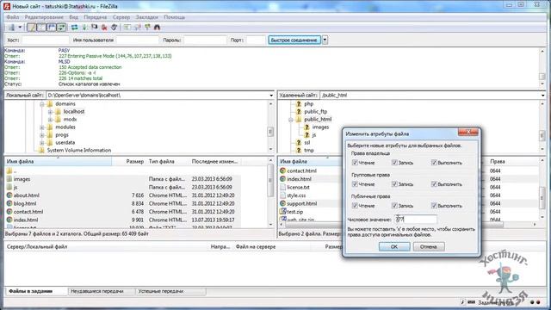Click the FileZilla icon in title bar
This screenshot has height=310, width=551.
[x=7, y=6]
